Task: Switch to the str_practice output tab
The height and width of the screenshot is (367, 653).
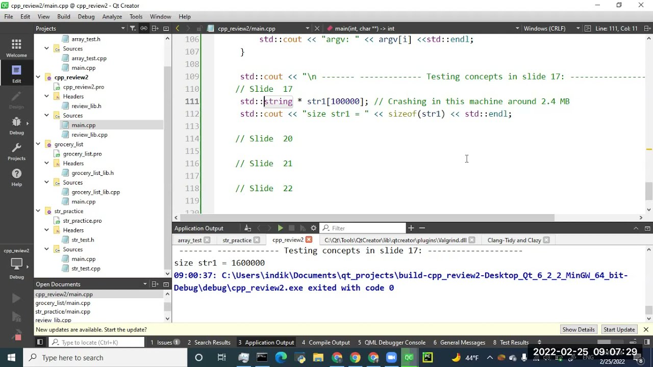Action: tap(237, 240)
